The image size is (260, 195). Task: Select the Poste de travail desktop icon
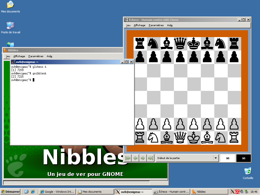(10, 25)
